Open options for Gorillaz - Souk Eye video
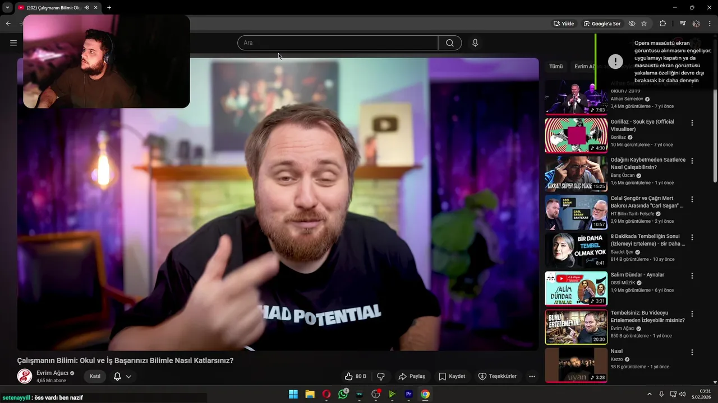This screenshot has height=403, width=718. [x=692, y=123]
